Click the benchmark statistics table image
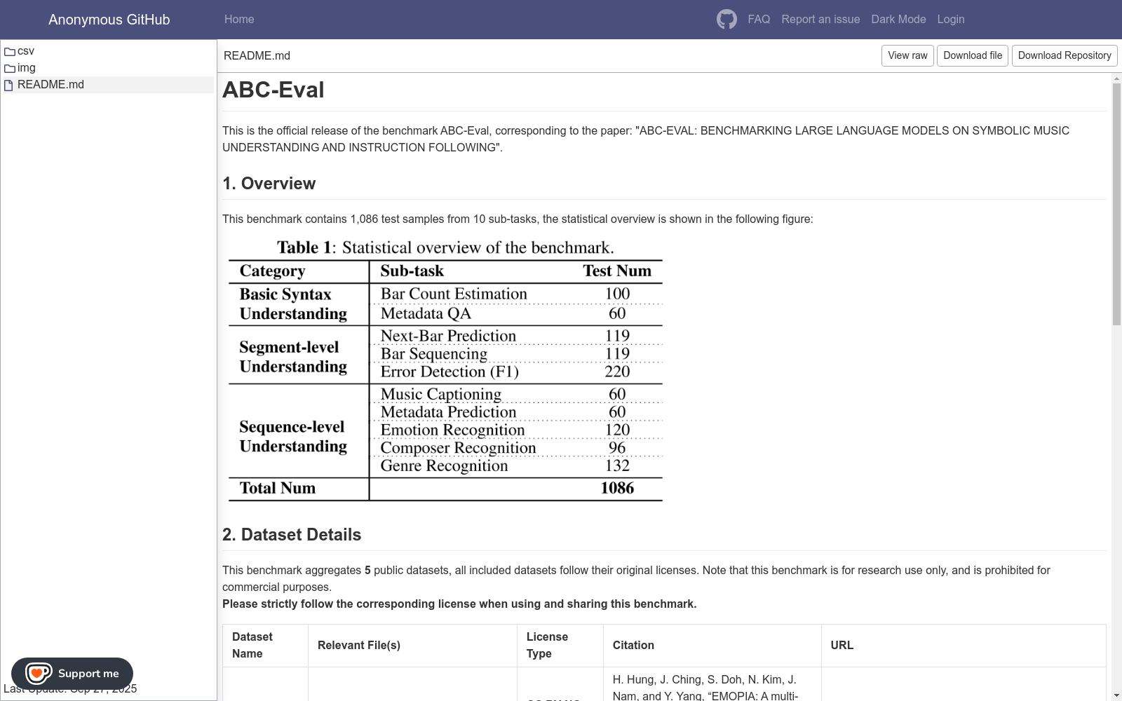 445,370
